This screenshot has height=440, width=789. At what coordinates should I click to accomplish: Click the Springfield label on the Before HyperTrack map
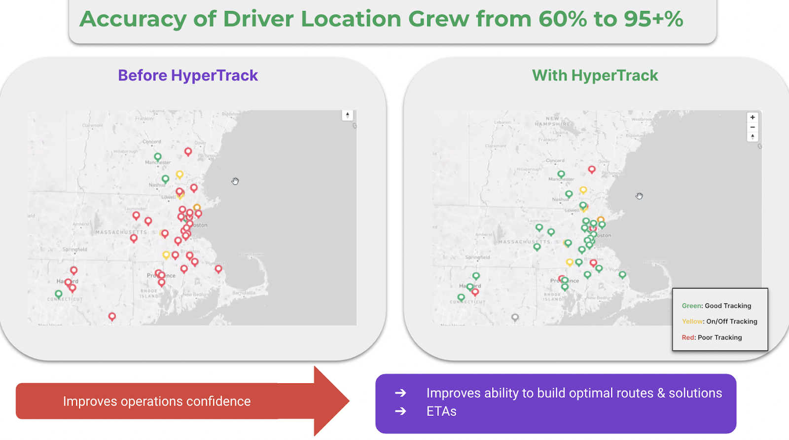tap(74, 250)
